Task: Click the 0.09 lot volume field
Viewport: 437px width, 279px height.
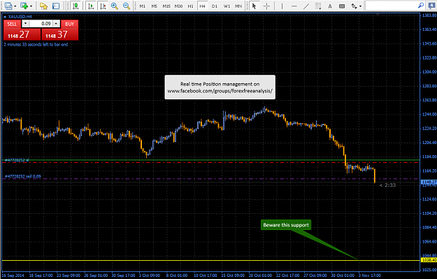Action: click(x=41, y=24)
